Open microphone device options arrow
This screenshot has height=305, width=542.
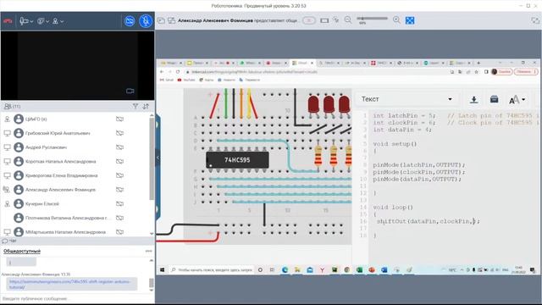click(31, 21)
